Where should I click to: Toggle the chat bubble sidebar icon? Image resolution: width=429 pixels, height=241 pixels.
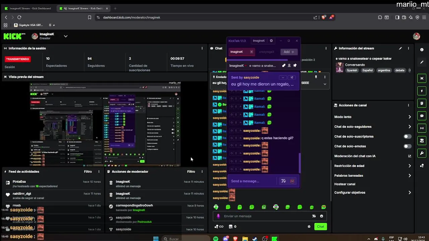[x=422, y=116]
